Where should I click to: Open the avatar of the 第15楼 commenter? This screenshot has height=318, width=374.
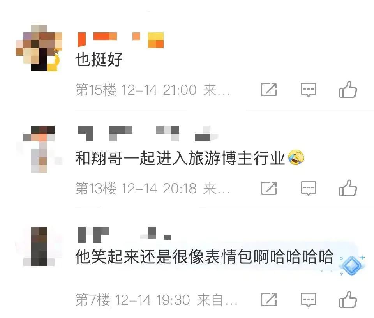(x=39, y=48)
